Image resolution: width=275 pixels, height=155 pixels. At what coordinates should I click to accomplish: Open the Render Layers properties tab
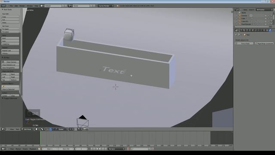[x=244, y=30]
